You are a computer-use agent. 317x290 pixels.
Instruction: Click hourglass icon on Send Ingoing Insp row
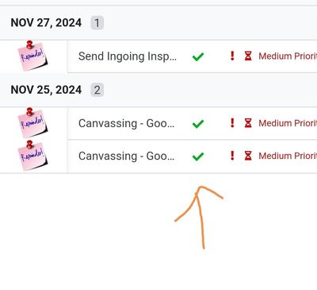point(248,56)
